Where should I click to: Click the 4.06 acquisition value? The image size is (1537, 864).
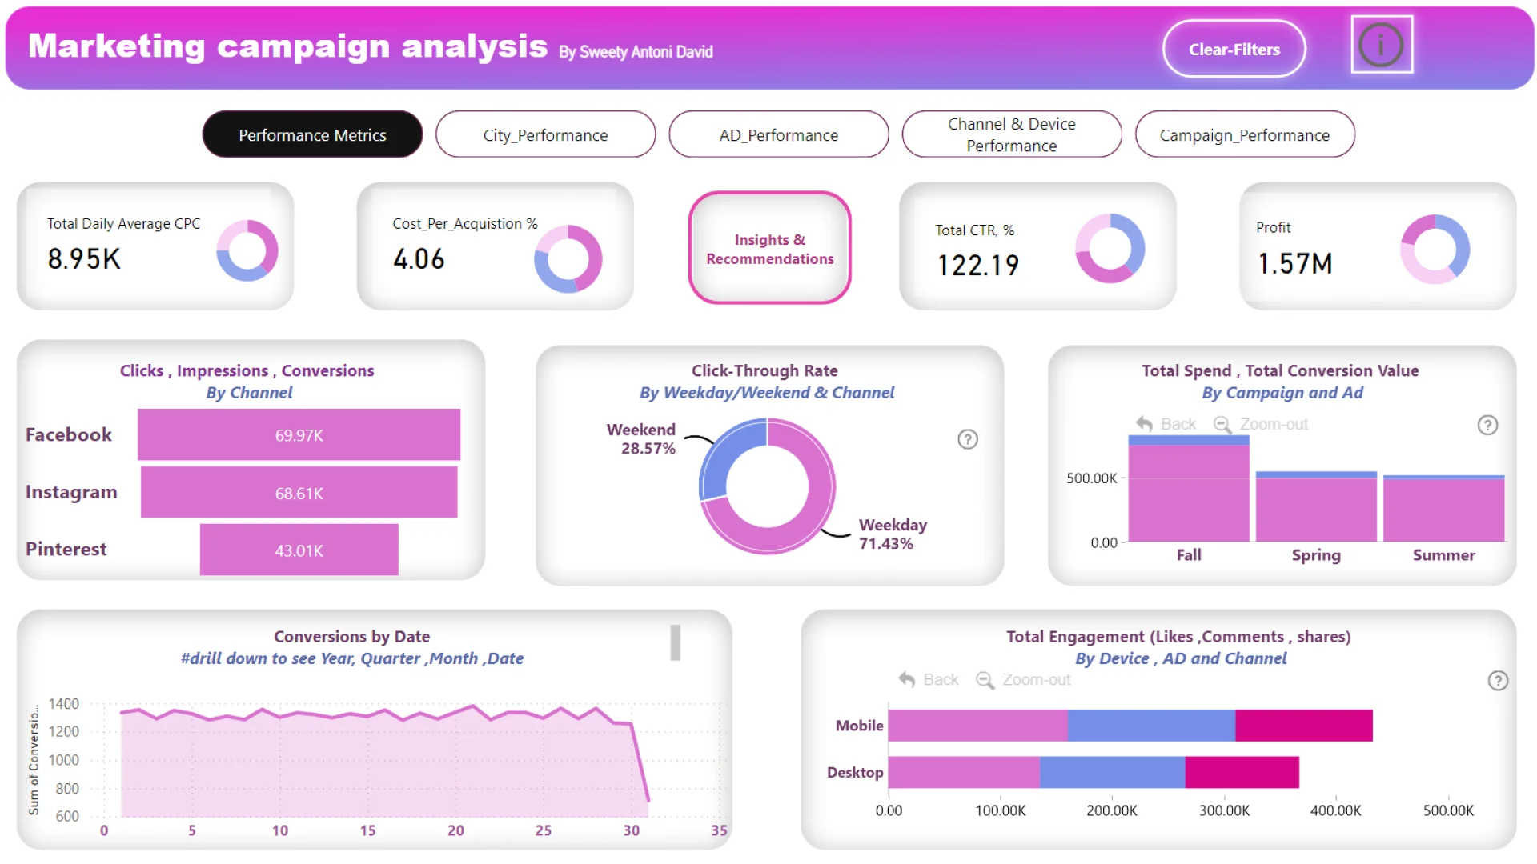(419, 259)
